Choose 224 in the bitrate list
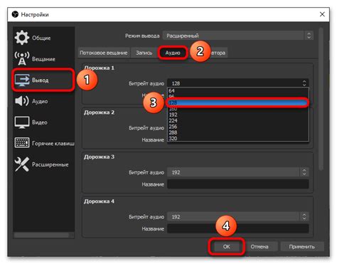337x264 pixels. pos(238,120)
